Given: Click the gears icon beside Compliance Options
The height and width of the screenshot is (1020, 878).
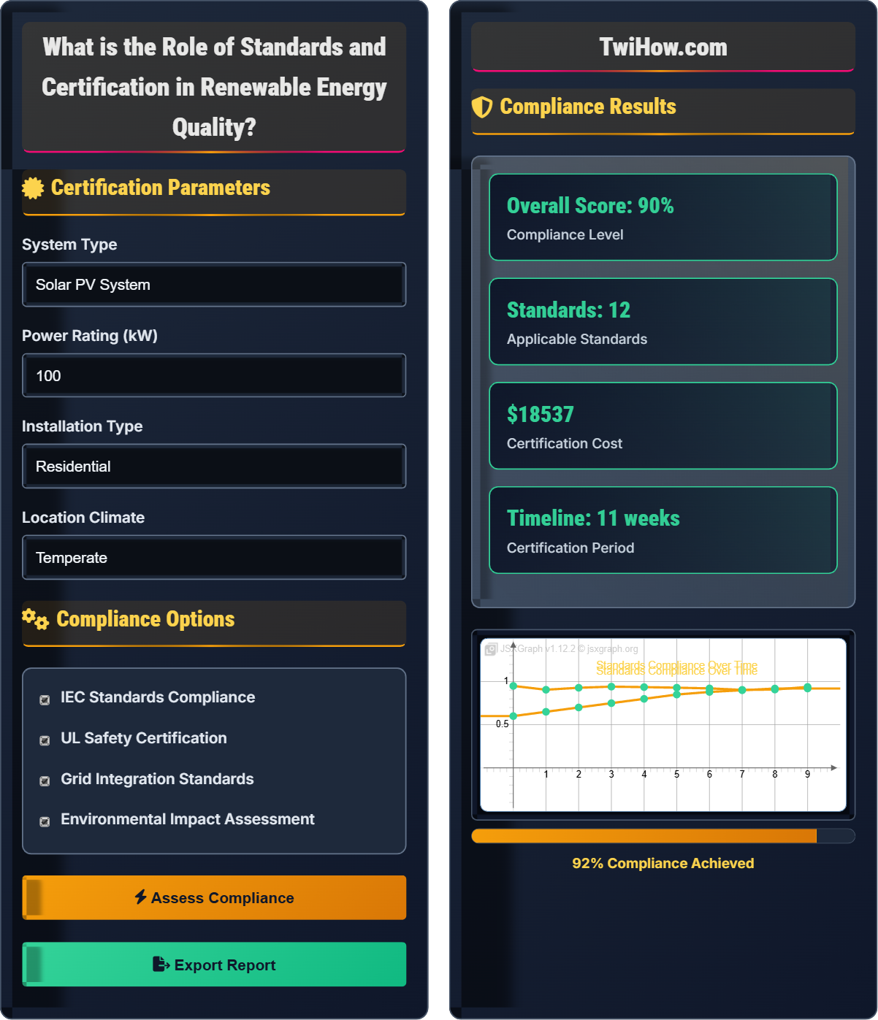Looking at the screenshot, I should 35,619.
